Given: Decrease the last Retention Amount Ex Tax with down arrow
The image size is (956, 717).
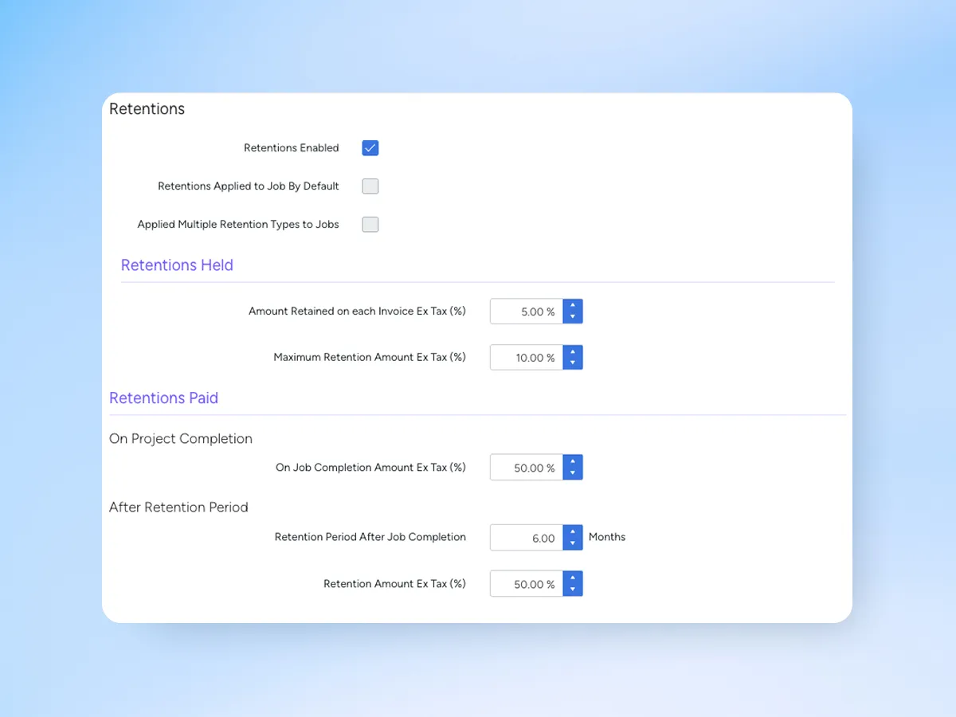Looking at the screenshot, I should (x=573, y=590).
